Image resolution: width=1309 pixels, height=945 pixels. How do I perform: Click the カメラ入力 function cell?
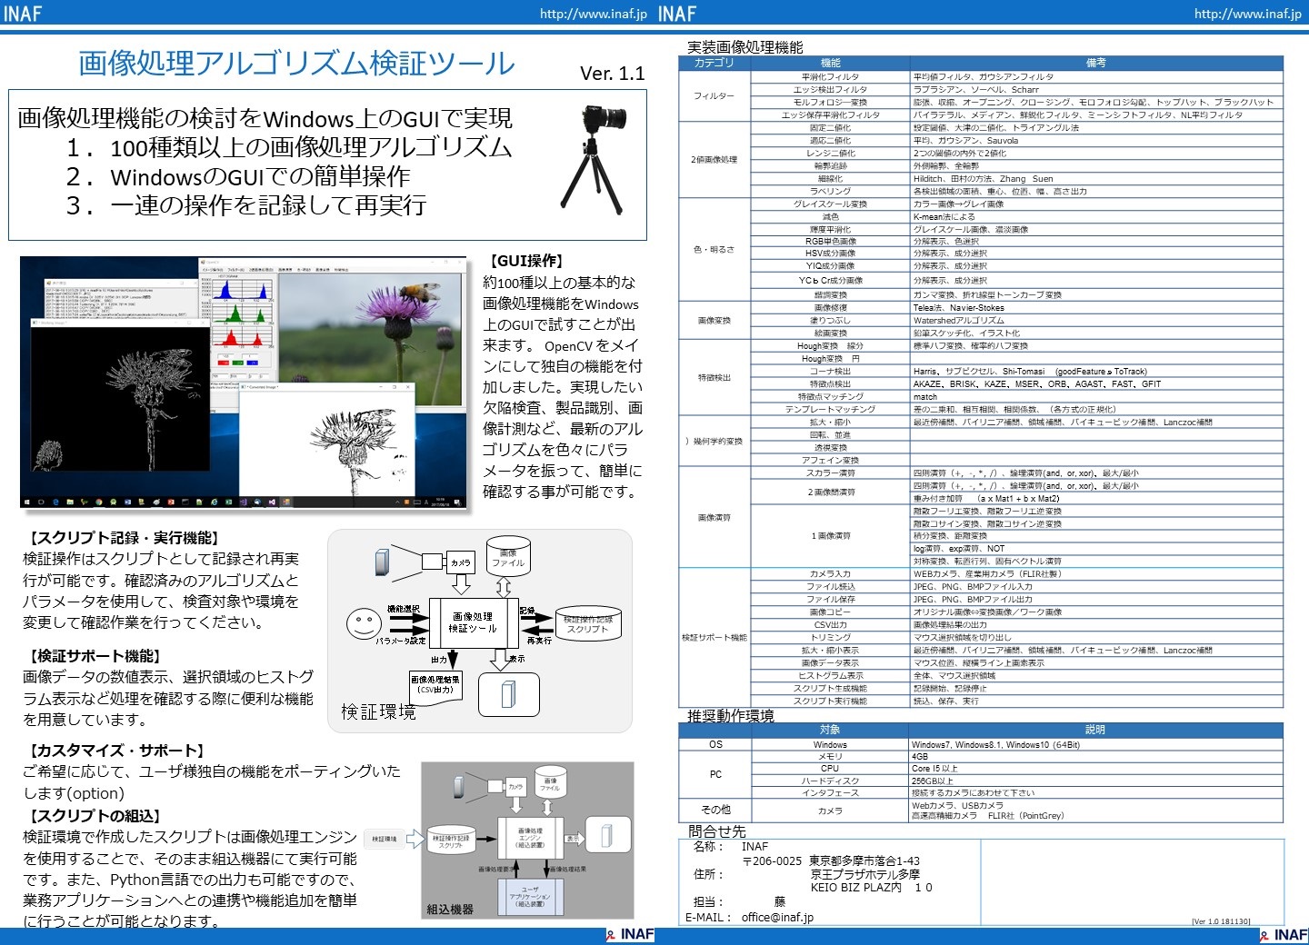tap(830, 573)
